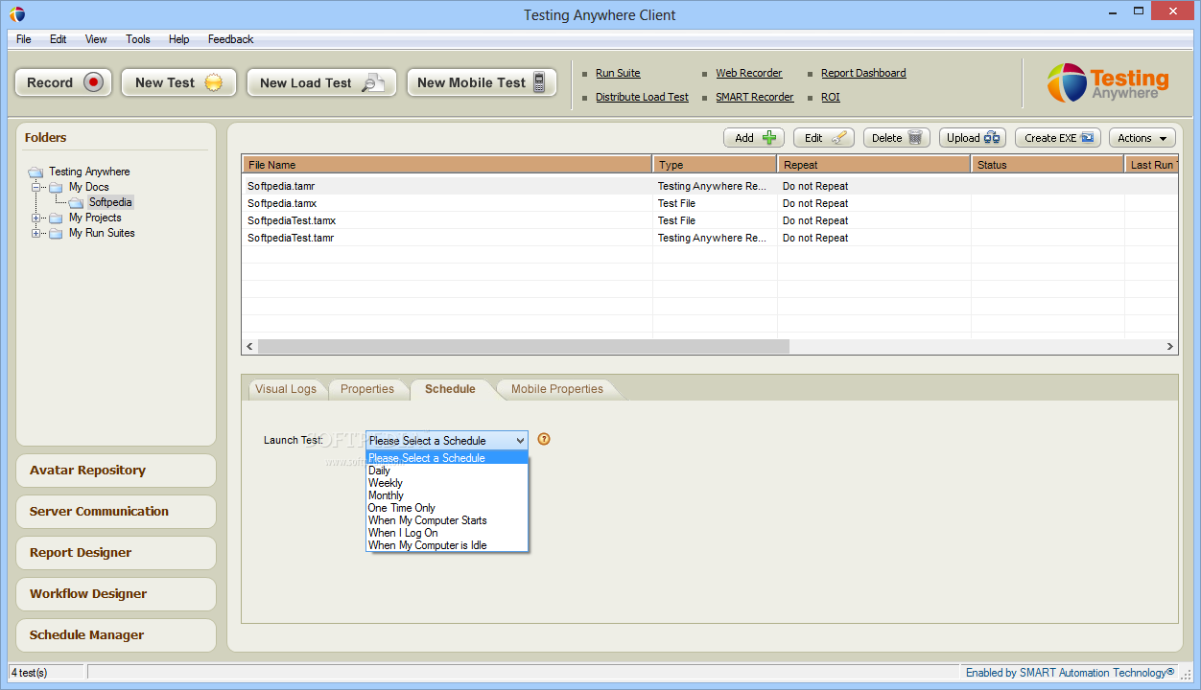1201x690 pixels.
Task: Click the Create EXE button
Action: 1058,138
